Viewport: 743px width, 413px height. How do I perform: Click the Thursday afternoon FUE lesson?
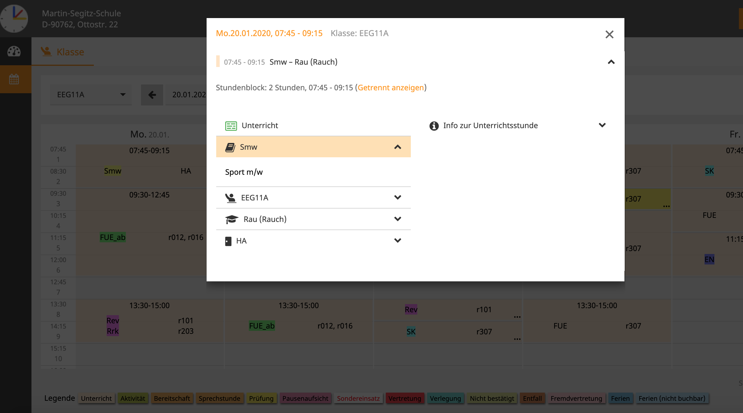coord(560,326)
